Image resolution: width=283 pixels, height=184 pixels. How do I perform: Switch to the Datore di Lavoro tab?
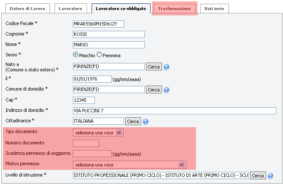[27, 8]
